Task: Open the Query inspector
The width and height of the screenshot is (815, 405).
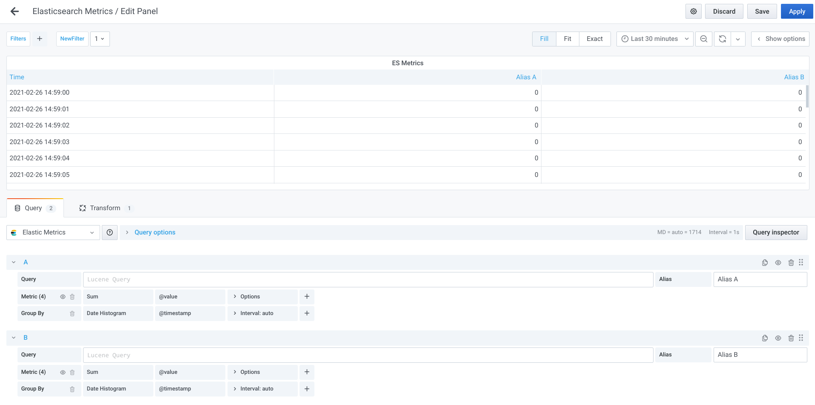Action: pyautogui.click(x=776, y=232)
